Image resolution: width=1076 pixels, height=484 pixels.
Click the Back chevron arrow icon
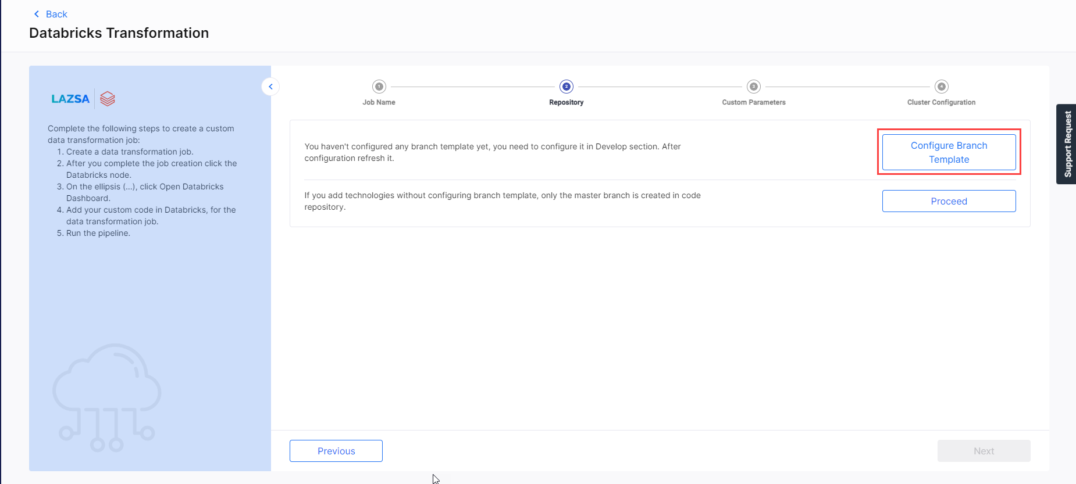37,14
